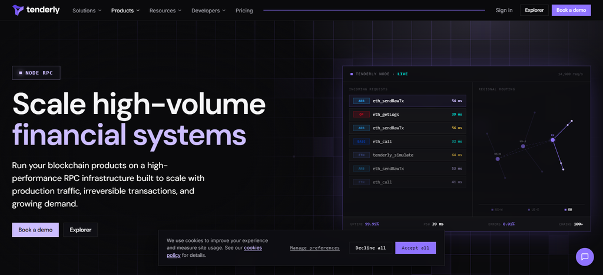Click the P50 39 ms stat
Image resolution: width=603 pixels, height=275 pixels.
click(433, 224)
